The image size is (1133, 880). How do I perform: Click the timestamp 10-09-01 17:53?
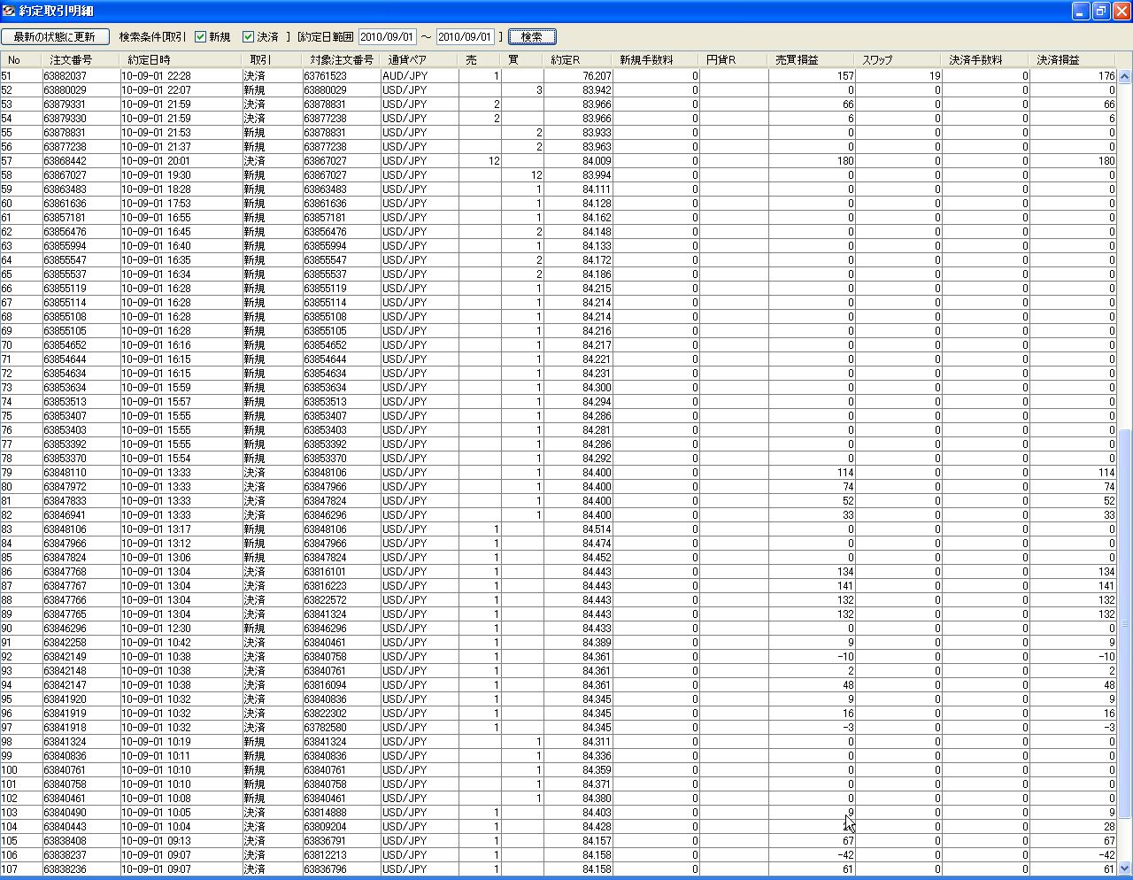click(x=156, y=204)
